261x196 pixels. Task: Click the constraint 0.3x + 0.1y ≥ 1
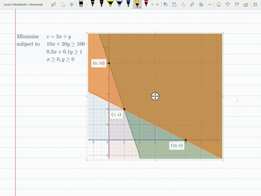pyautogui.click(x=64, y=52)
